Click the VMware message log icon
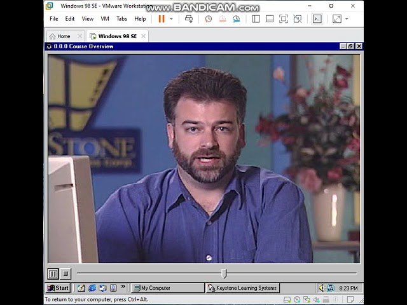 click(x=350, y=300)
